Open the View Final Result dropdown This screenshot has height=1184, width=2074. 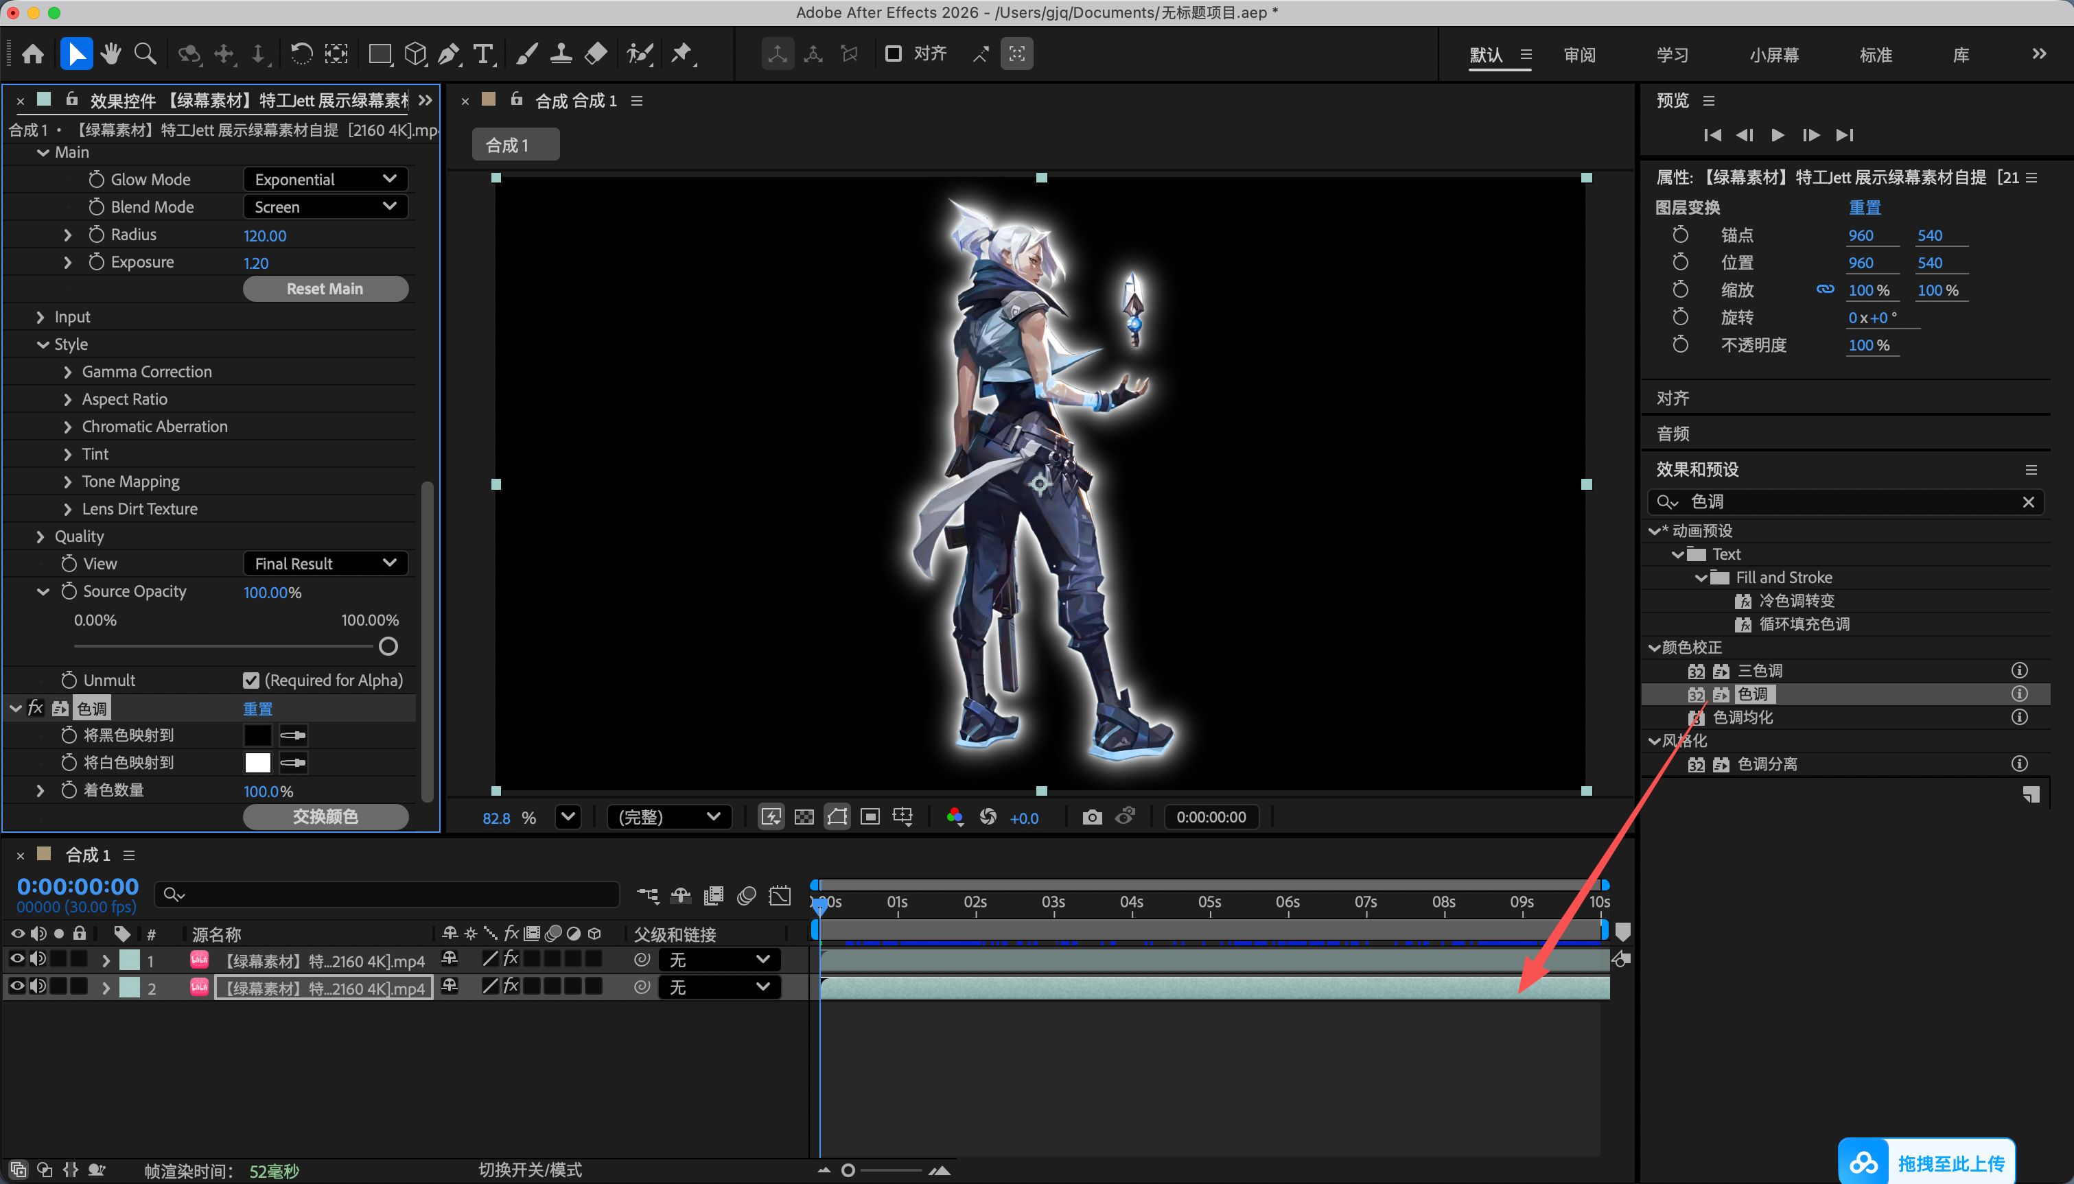point(325,563)
